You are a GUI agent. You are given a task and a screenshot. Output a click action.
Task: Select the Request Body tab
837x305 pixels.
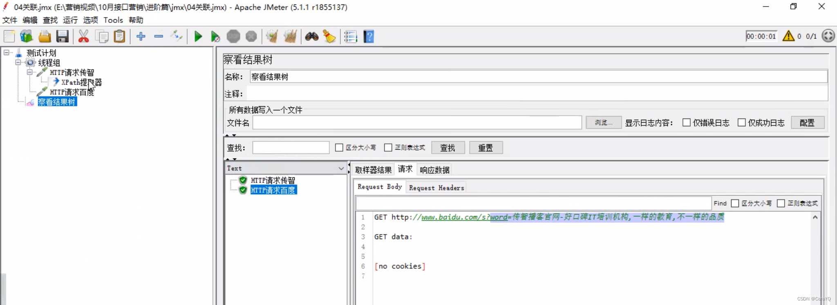pos(380,186)
